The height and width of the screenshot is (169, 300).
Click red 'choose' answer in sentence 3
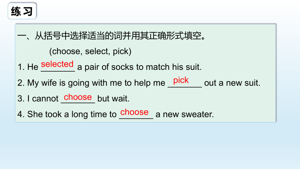coord(78,97)
